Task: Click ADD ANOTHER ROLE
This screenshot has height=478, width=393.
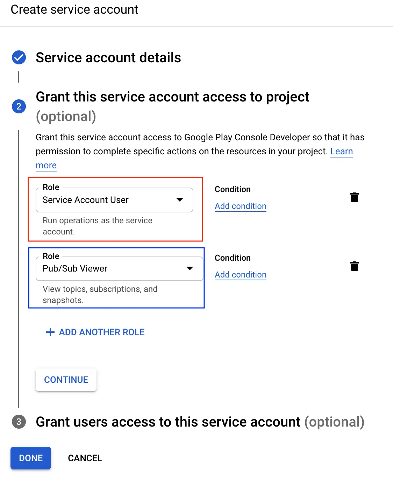Action: click(x=101, y=332)
